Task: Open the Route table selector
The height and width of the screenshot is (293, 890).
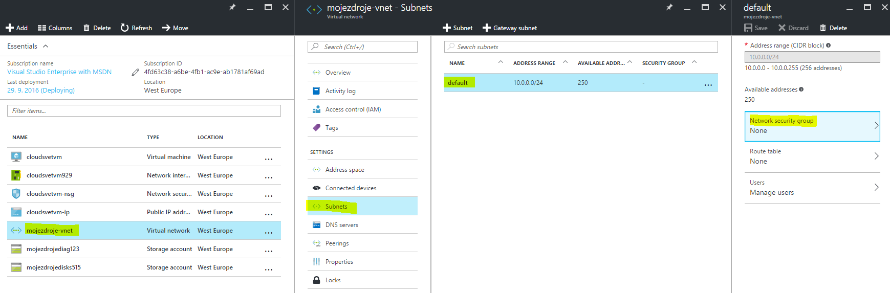Action: (812, 156)
